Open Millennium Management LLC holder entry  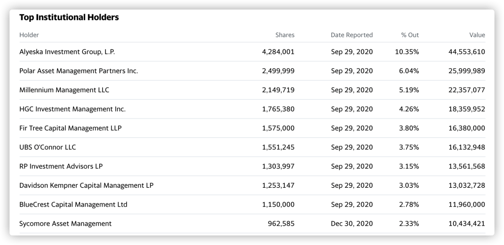click(x=64, y=90)
